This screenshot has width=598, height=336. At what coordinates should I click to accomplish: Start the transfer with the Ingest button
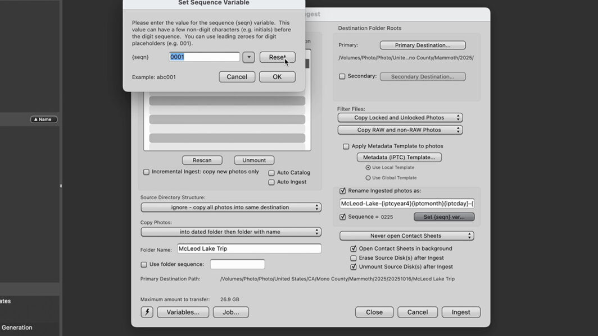point(461,312)
